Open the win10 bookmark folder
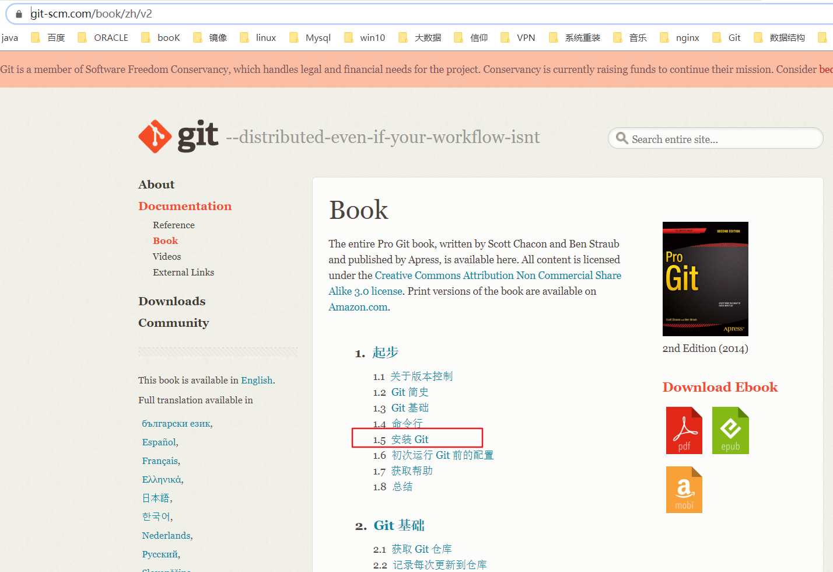 pos(365,38)
